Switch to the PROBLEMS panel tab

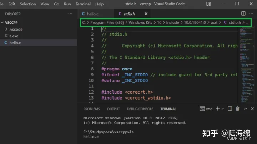91,109
